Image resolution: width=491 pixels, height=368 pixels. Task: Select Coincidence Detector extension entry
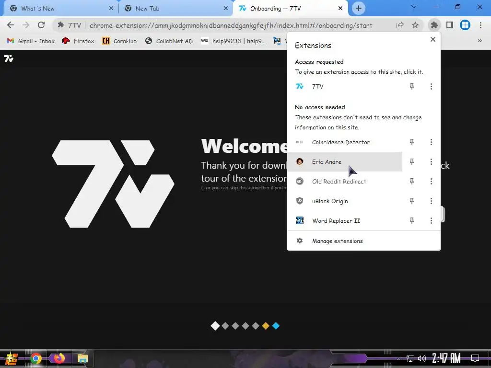345,142
